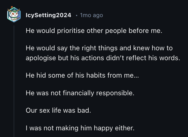The image size is (188, 137).
Task: Open the IcySetting2024 user profile link
Action: [48, 15]
